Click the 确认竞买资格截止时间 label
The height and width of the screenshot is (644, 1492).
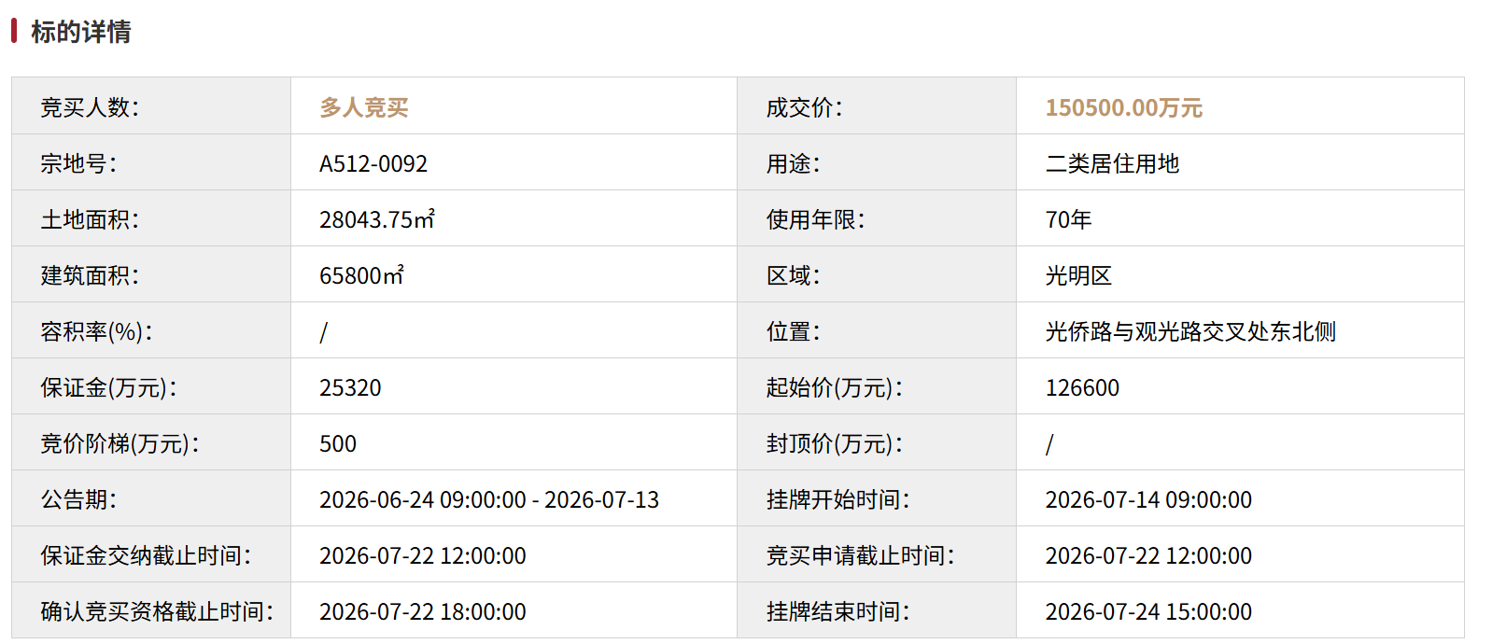[x=157, y=611]
